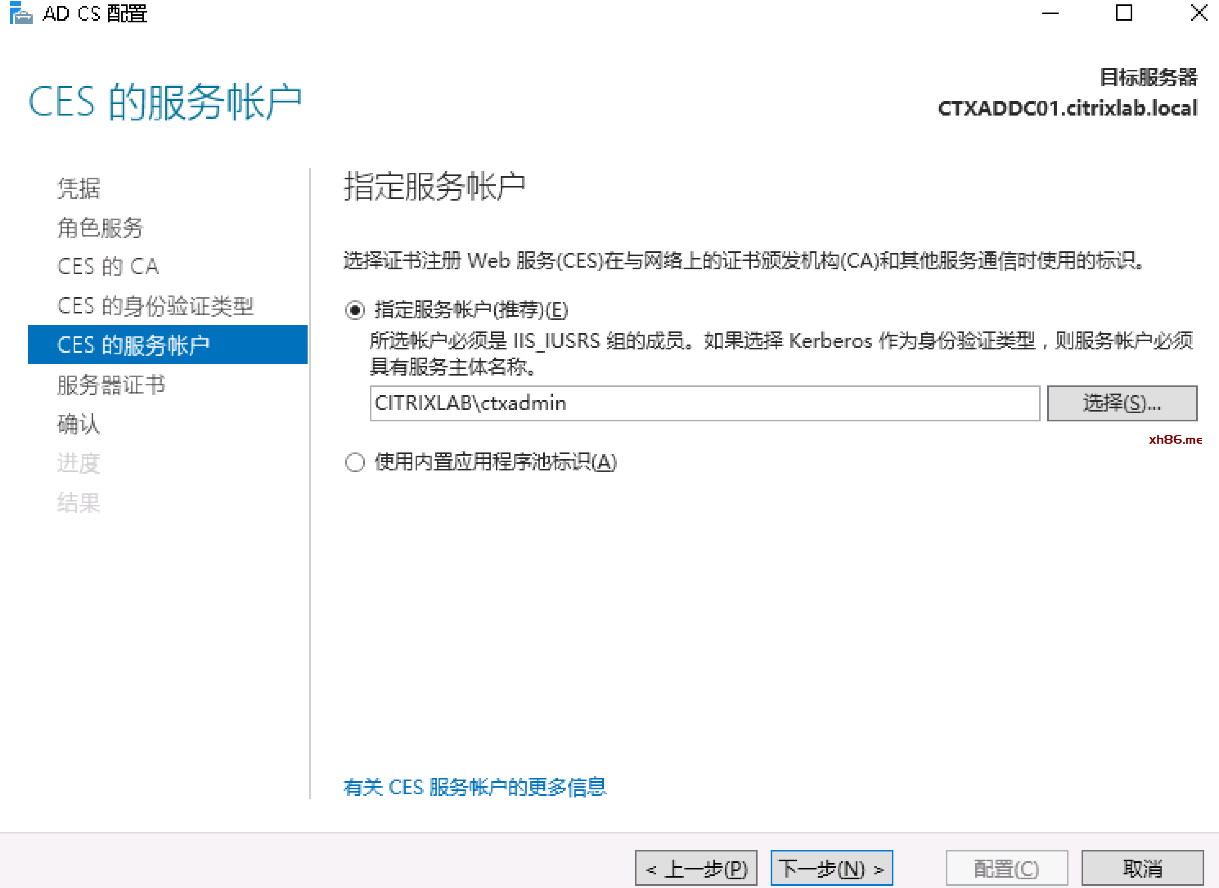The width and height of the screenshot is (1219, 888).
Task: Select the 使用内置应用程序池标识 radio button
Action: click(355, 462)
